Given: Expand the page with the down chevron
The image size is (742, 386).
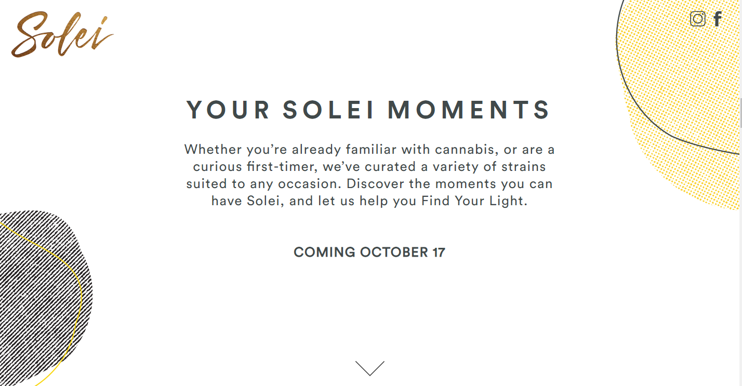Looking at the screenshot, I should pos(369,368).
